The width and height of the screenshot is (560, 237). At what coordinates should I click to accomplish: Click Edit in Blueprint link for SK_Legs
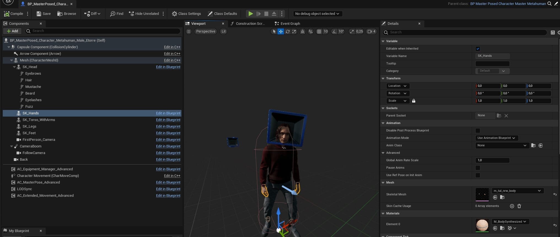pyautogui.click(x=168, y=126)
